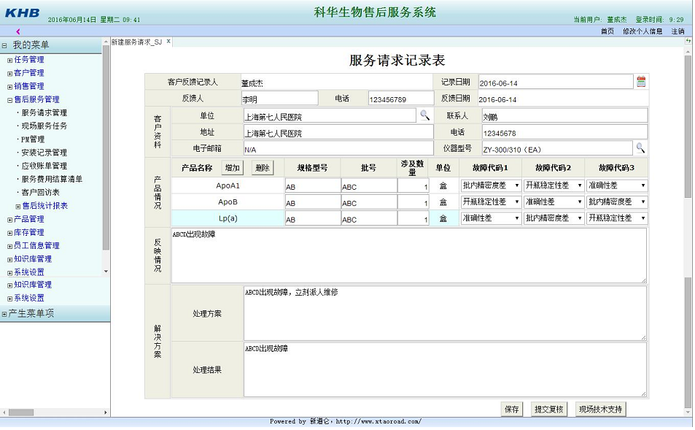Select the ApoB product name cell
Viewport: 695px width, 430px height.
pos(228,202)
